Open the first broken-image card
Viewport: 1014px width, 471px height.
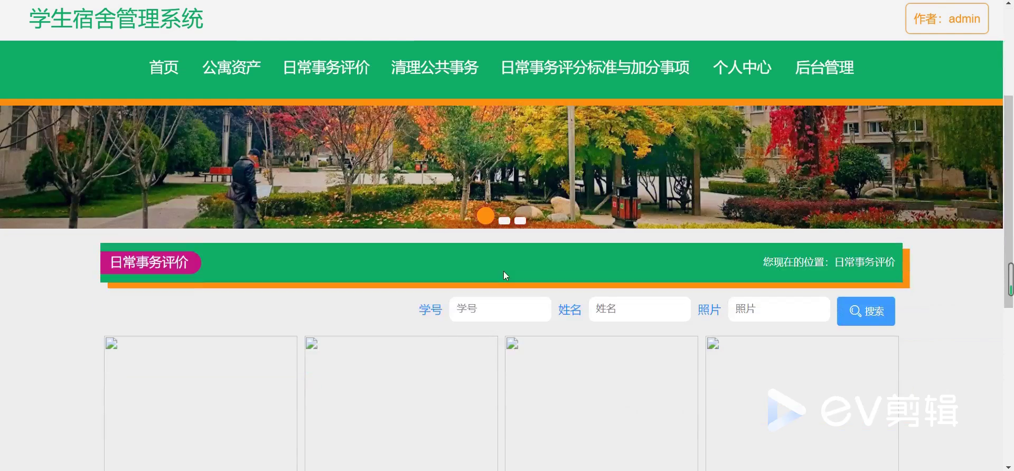[x=201, y=403]
